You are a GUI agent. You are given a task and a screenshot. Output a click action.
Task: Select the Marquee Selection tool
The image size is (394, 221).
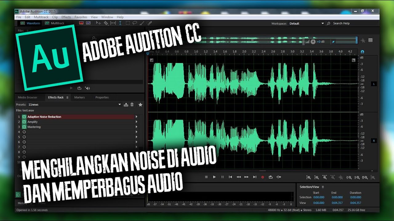127,23
